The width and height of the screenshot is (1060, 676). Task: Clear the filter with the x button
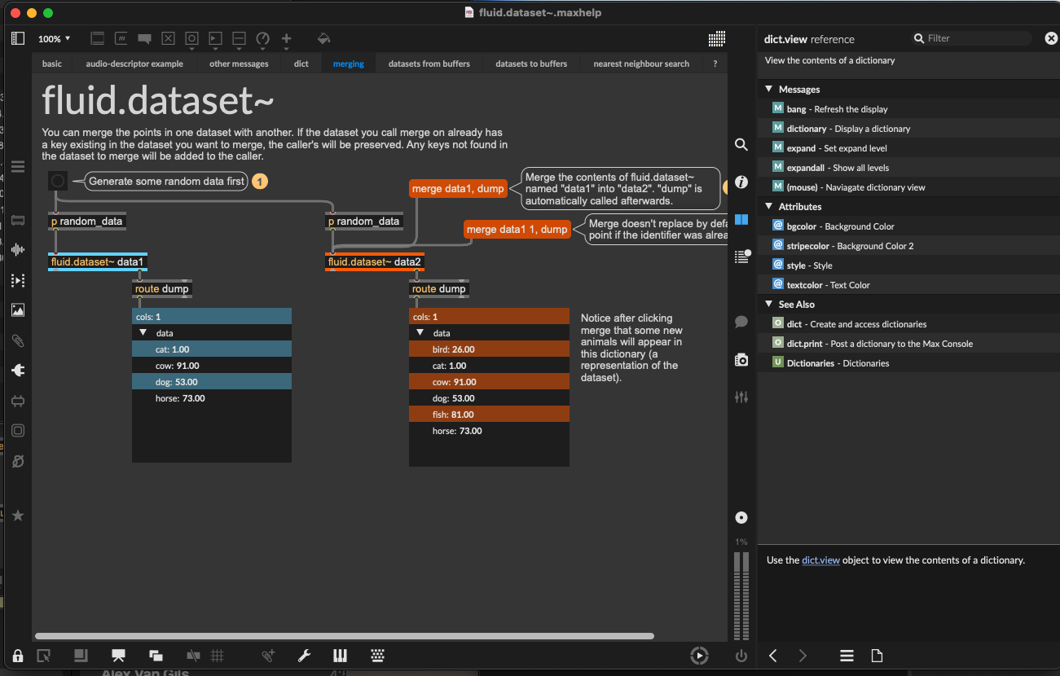point(1051,38)
